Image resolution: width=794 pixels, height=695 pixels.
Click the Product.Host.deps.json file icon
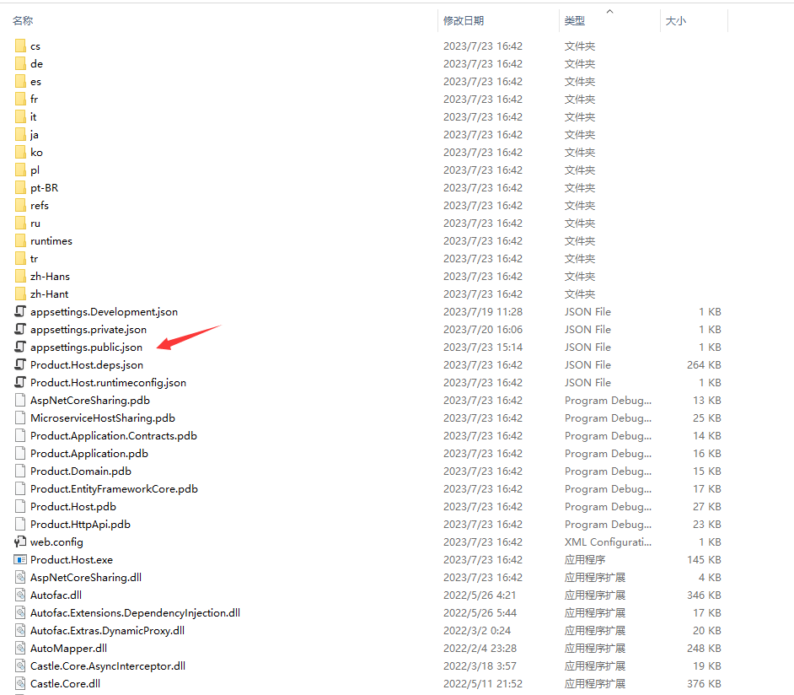click(x=20, y=364)
